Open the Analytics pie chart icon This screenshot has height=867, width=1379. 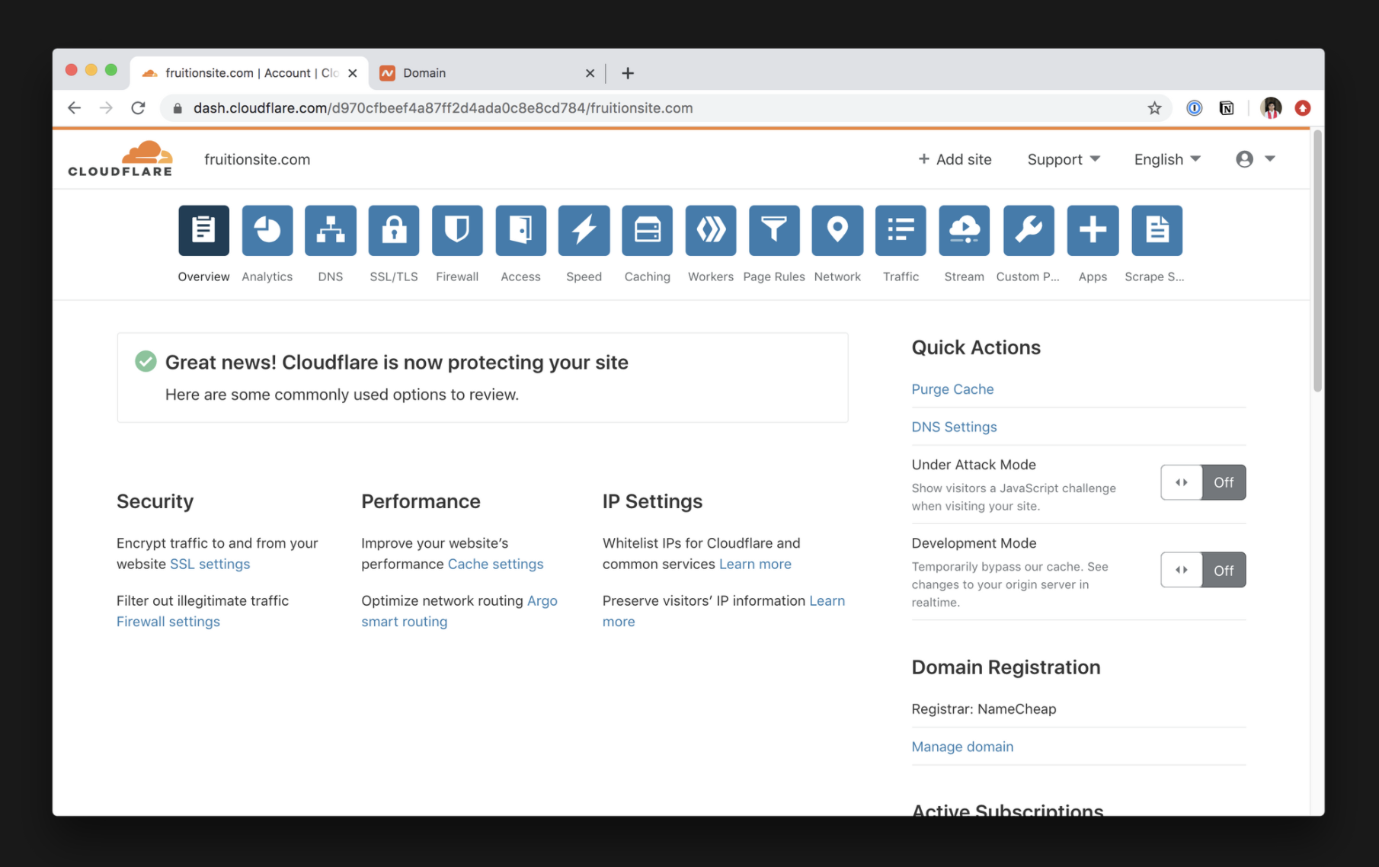click(x=267, y=230)
